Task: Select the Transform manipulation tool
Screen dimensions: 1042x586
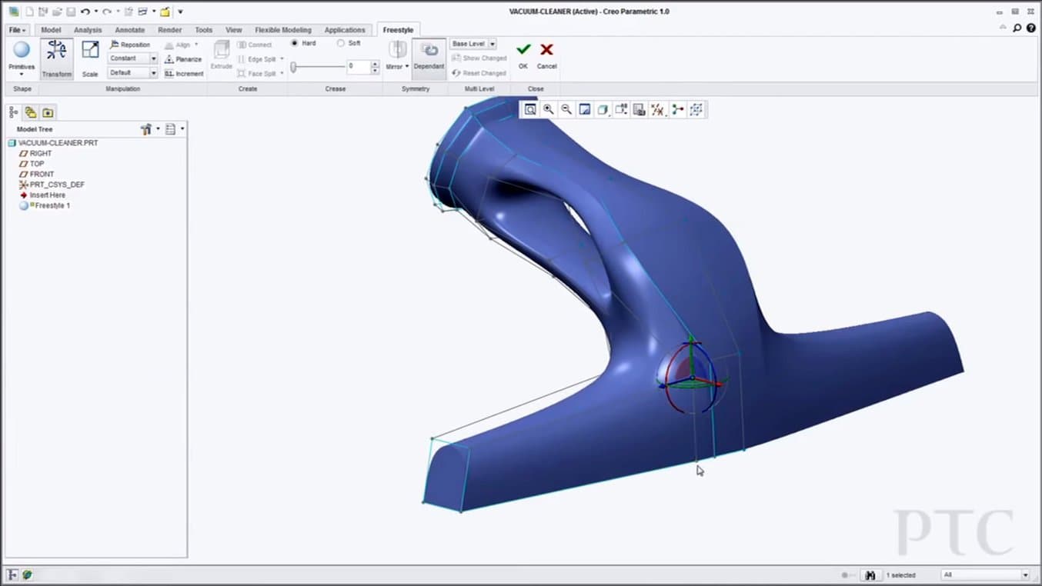Action: pos(57,58)
